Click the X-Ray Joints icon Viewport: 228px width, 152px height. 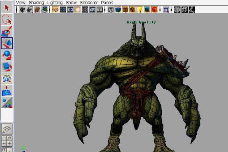(x=192, y=10)
